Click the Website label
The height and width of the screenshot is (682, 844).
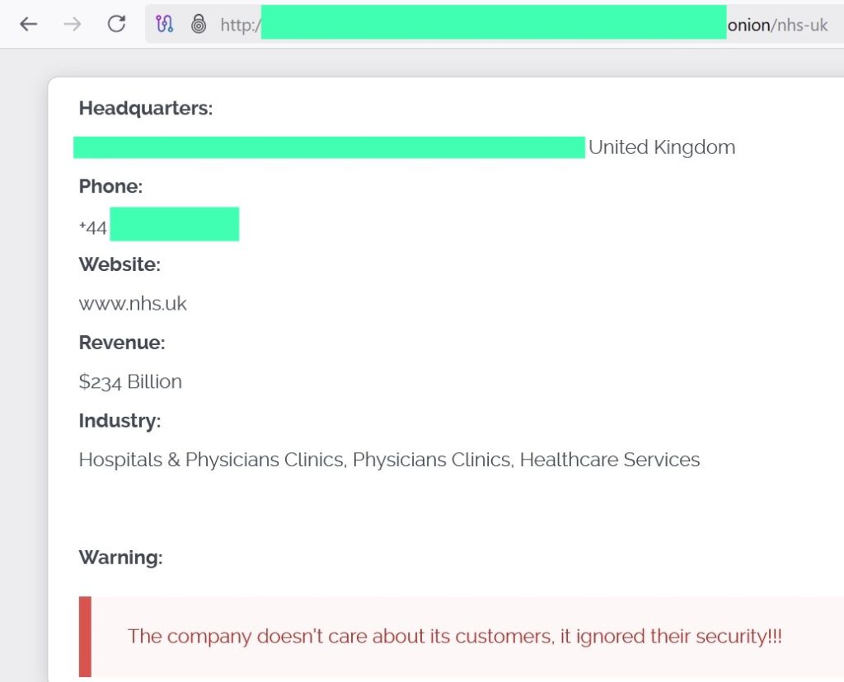coord(120,264)
